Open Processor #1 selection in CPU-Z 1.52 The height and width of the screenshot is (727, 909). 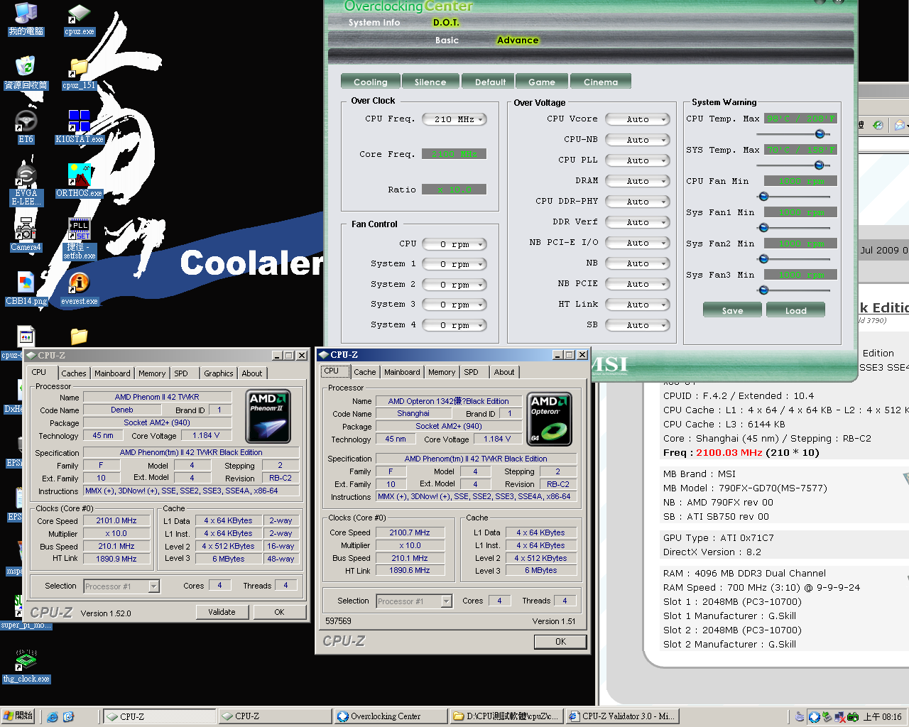[x=121, y=586]
